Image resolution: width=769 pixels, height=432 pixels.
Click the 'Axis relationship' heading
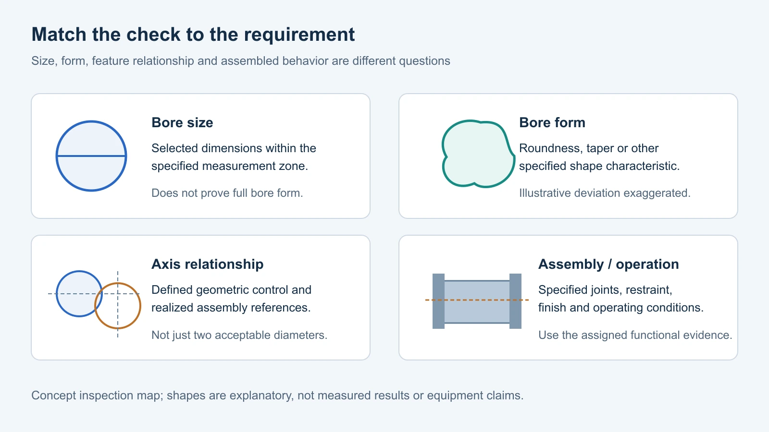[x=208, y=264]
